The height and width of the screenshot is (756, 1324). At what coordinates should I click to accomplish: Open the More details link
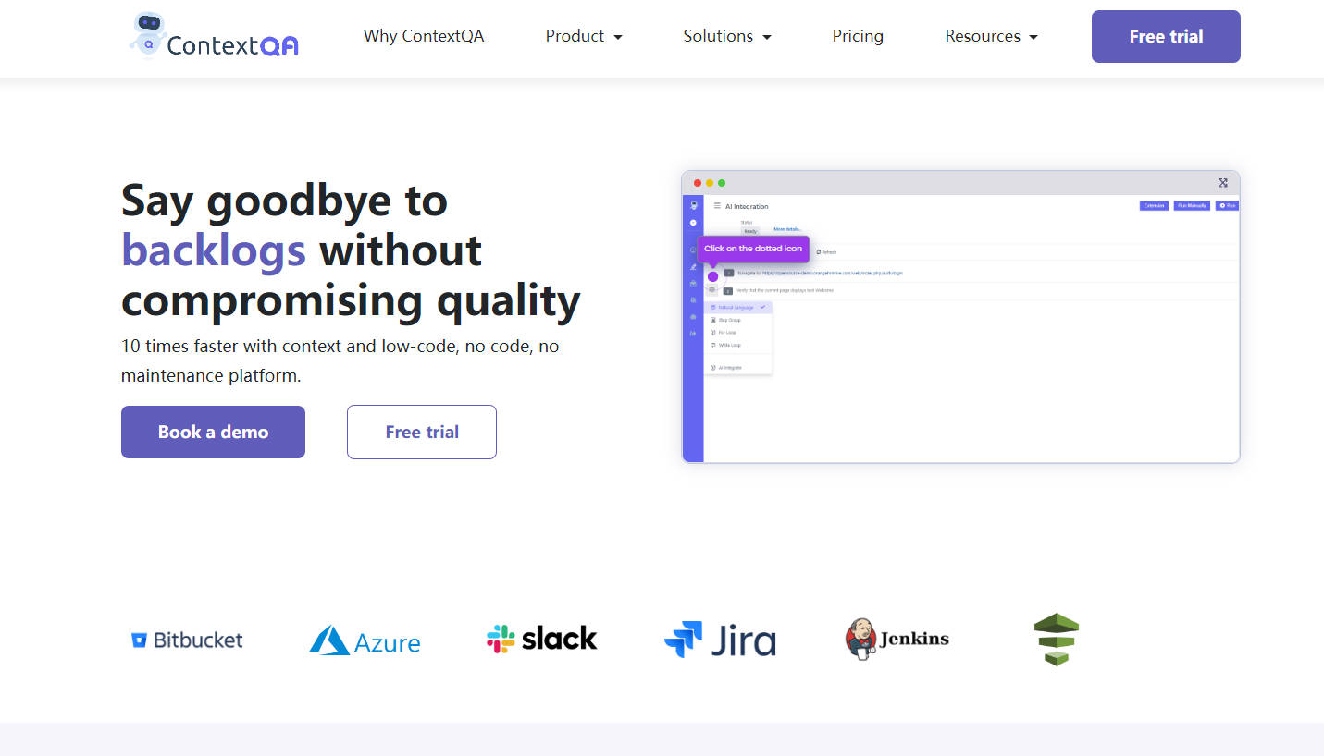tap(786, 229)
